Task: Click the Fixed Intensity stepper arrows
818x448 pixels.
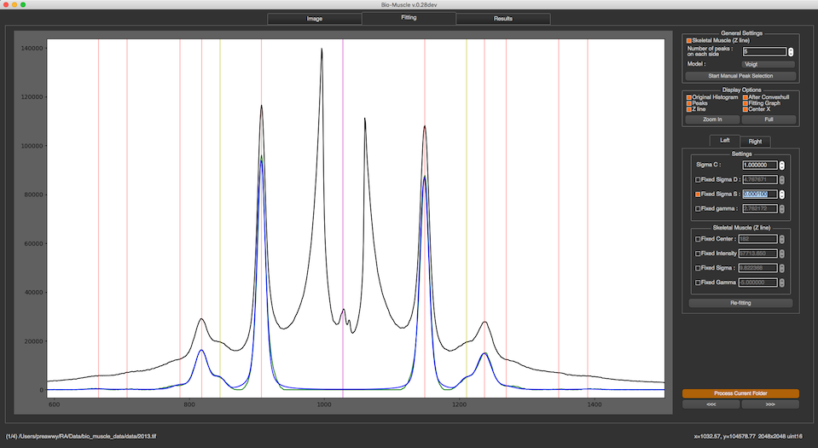Action: coord(781,253)
